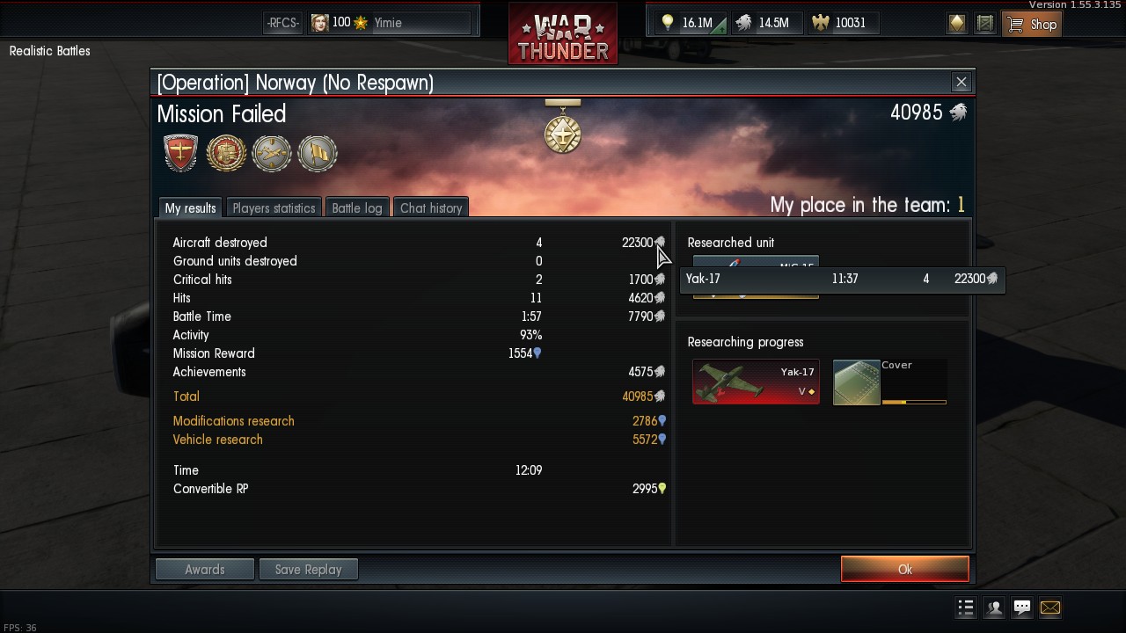Click the silver flag award medal
This screenshot has width=1126, height=633.
click(318, 153)
